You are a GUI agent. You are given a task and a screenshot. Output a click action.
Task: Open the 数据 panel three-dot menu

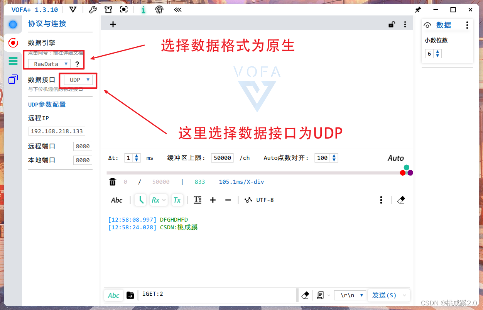467,25
